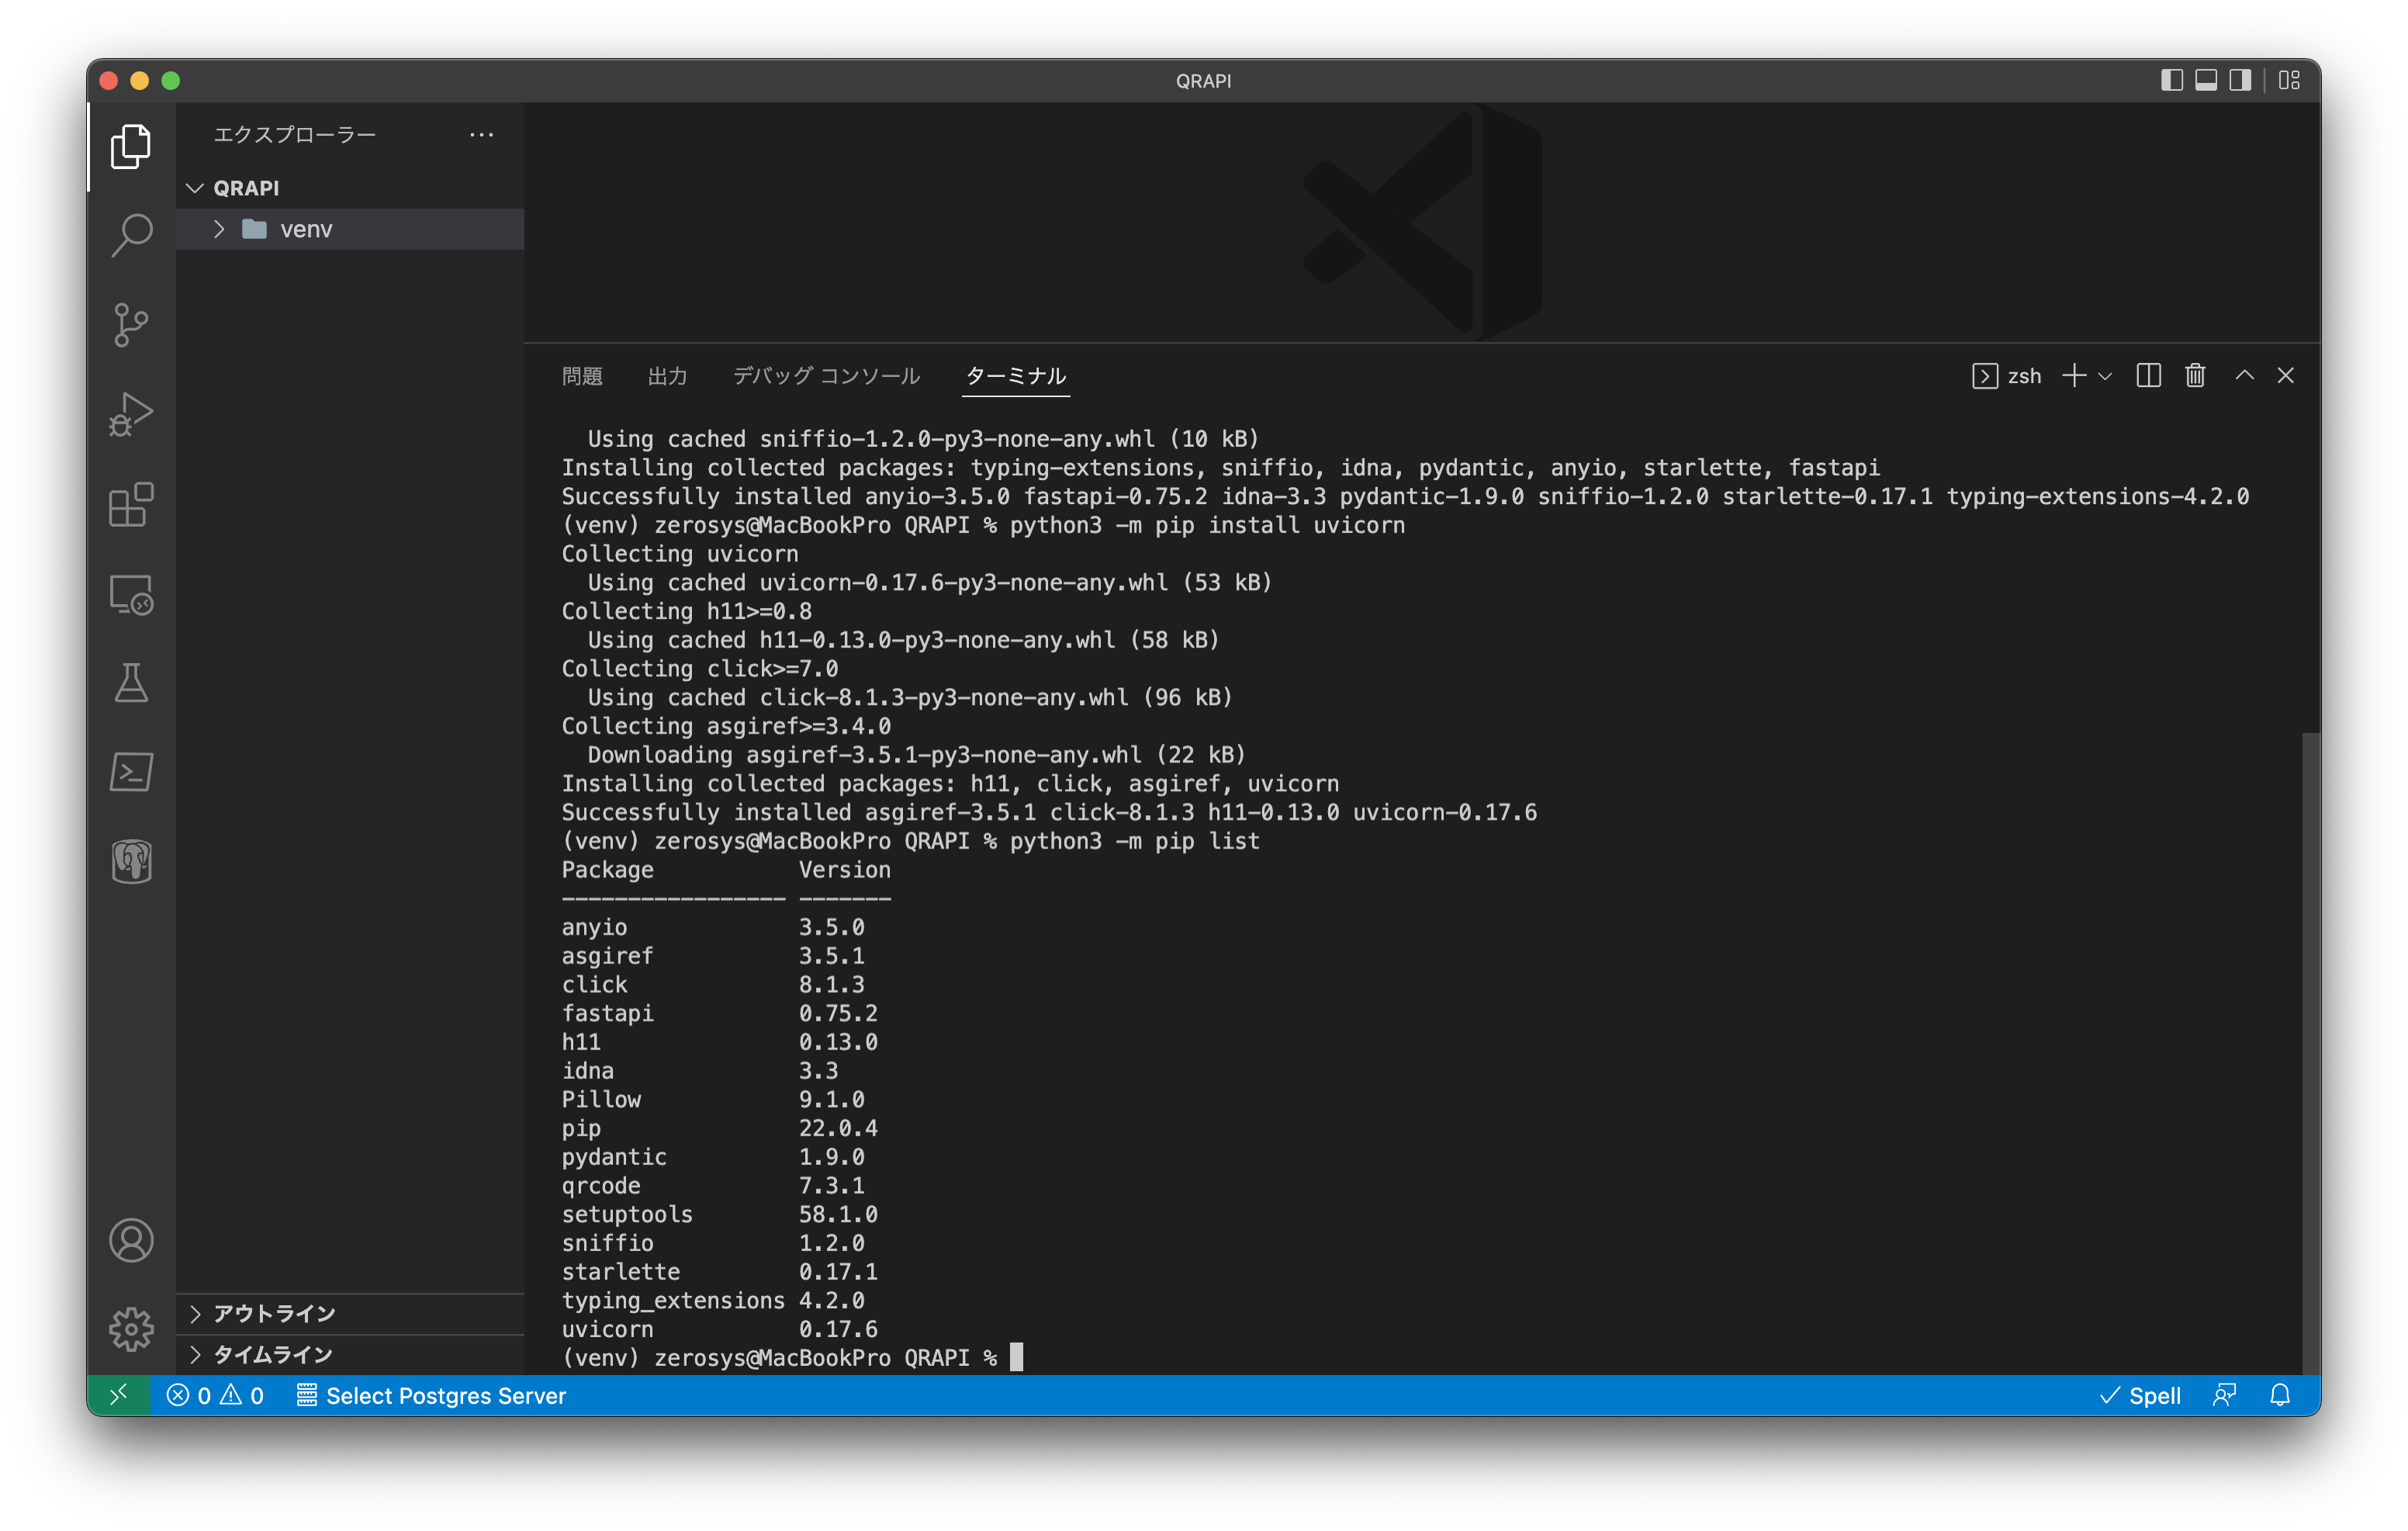Select the ターミナル tab

(1016, 376)
